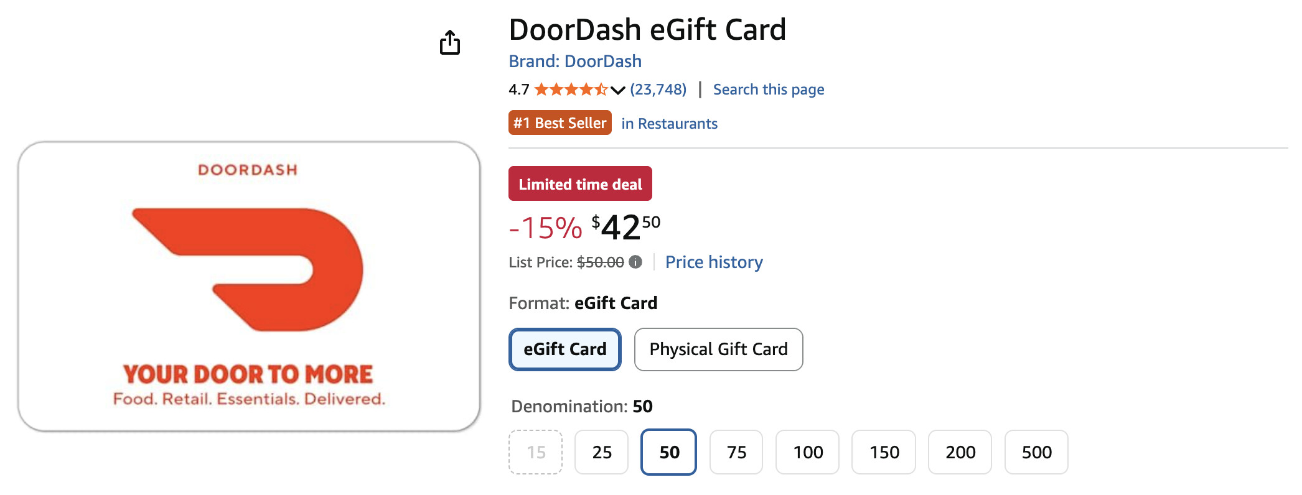
Task: Choose the 15 denomination option
Action: [535, 452]
